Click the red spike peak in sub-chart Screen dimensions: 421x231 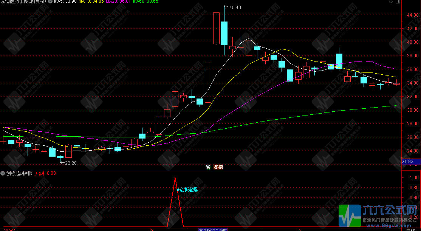point(175,178)
